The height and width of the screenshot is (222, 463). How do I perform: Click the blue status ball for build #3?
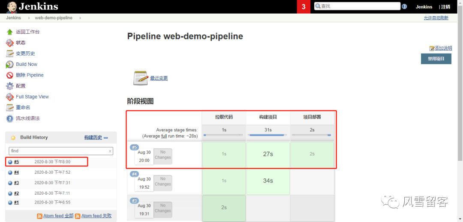coord(10,183)
